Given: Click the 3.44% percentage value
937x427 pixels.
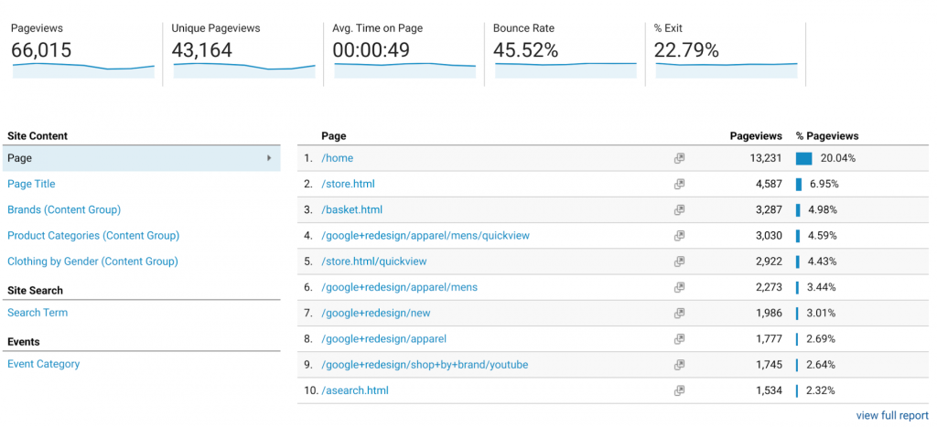Looking at the screenshot, I should [821, 287].
